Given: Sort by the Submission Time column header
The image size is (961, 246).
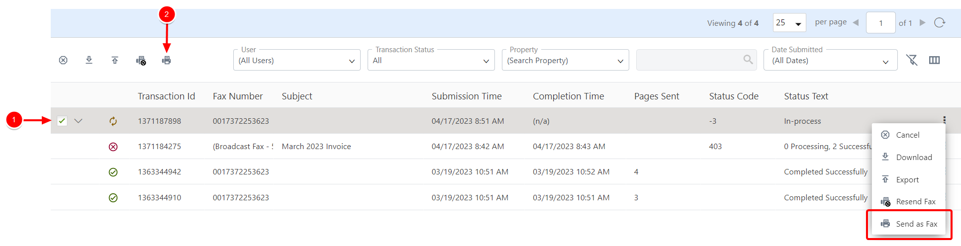Looking at the screenshot, I should [466, 96].
